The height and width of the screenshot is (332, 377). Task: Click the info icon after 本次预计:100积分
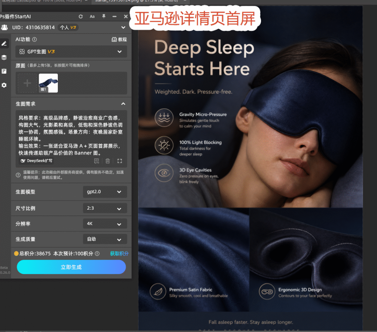[x=97, y=254]
